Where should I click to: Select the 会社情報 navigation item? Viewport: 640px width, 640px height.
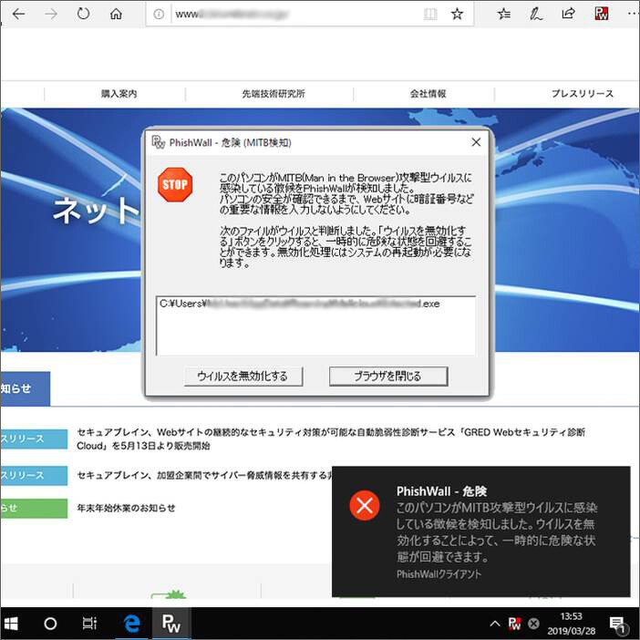click(x=428, y=94)
